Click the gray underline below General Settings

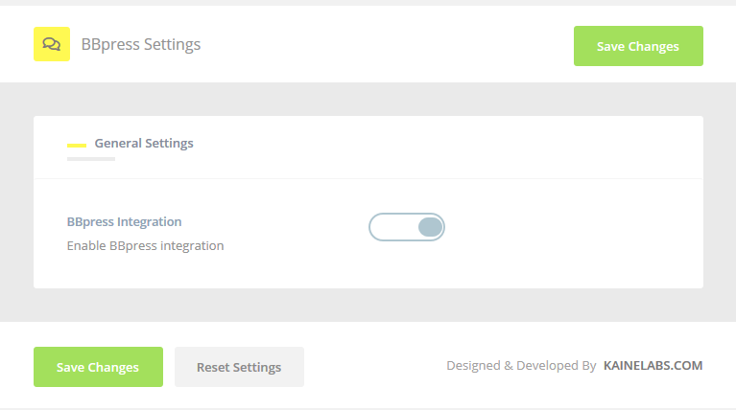pyautogui.click(x=91, y=159)
